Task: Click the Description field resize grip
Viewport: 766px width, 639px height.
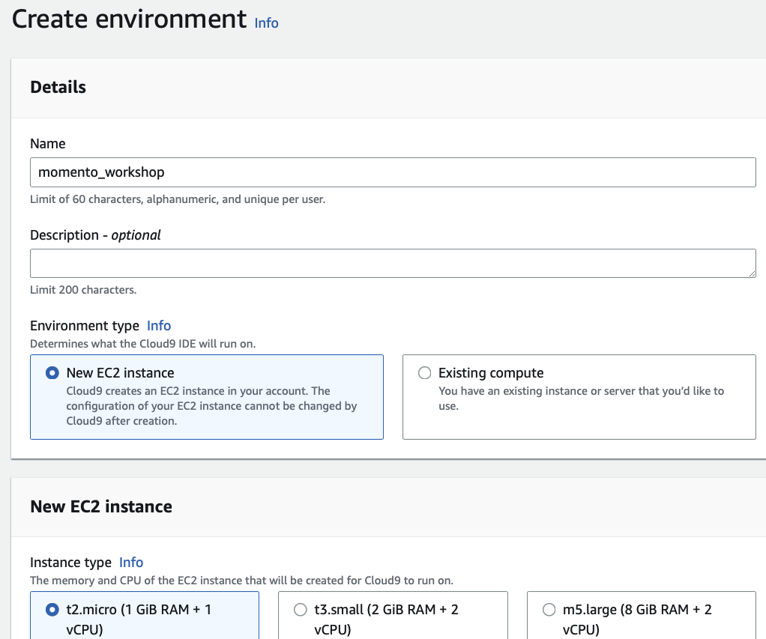Action: (x=751, y=273)
